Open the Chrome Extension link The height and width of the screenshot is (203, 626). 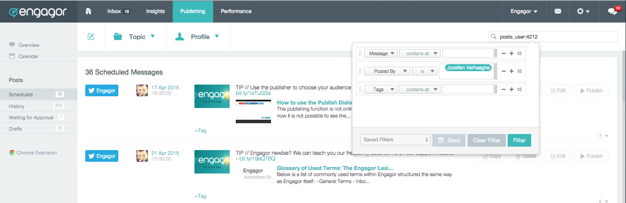click(x=33, y=153)
